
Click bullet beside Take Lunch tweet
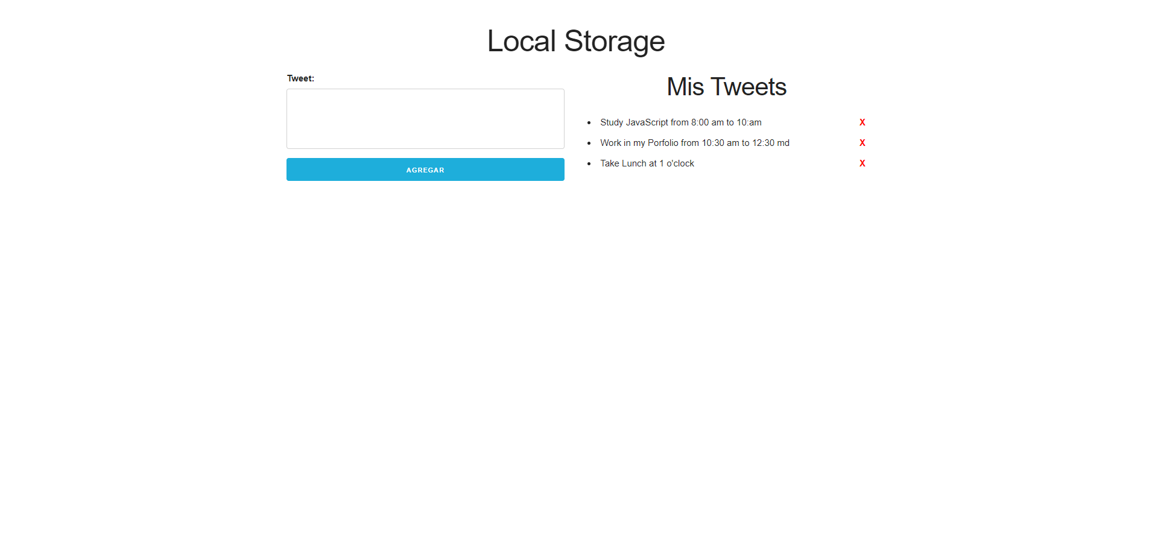tap(589, 164)
